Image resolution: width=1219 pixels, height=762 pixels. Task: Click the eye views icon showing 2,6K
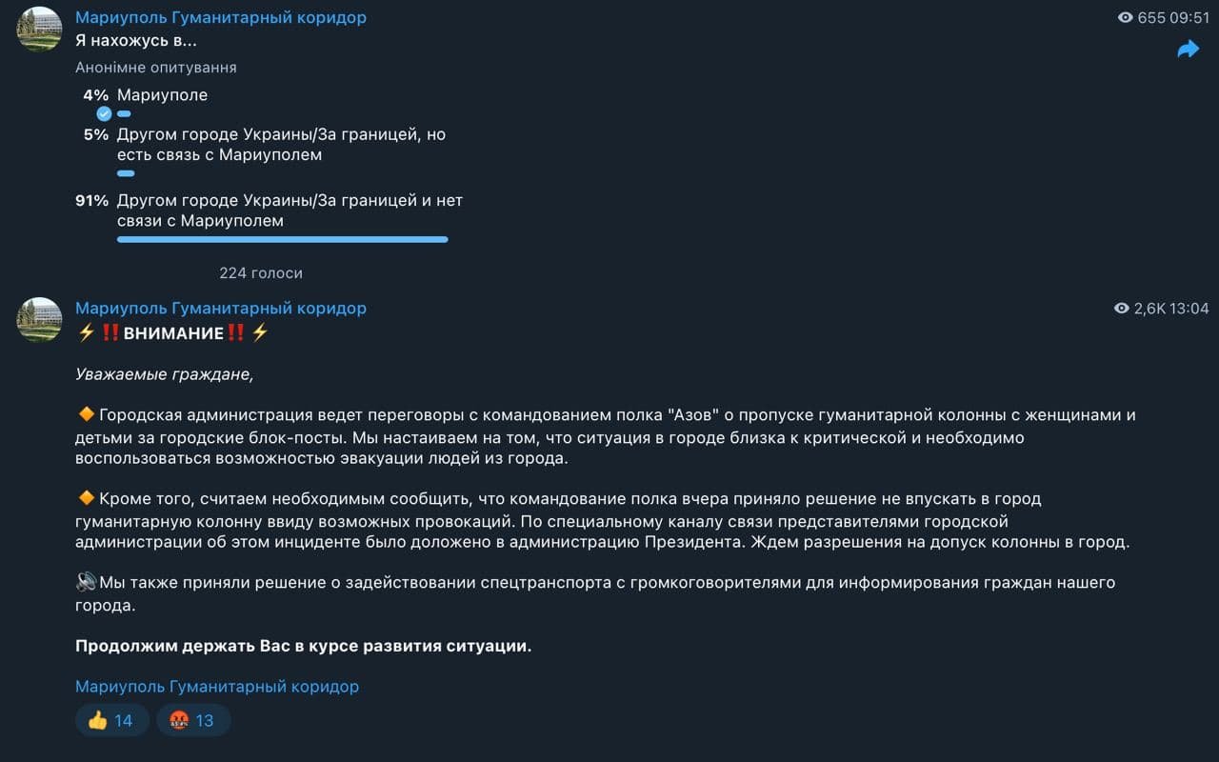coord(1122,309)
